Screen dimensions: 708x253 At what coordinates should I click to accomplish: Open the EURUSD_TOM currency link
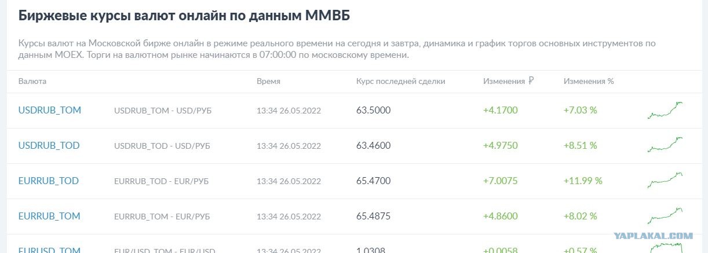[x=49, y=250]
